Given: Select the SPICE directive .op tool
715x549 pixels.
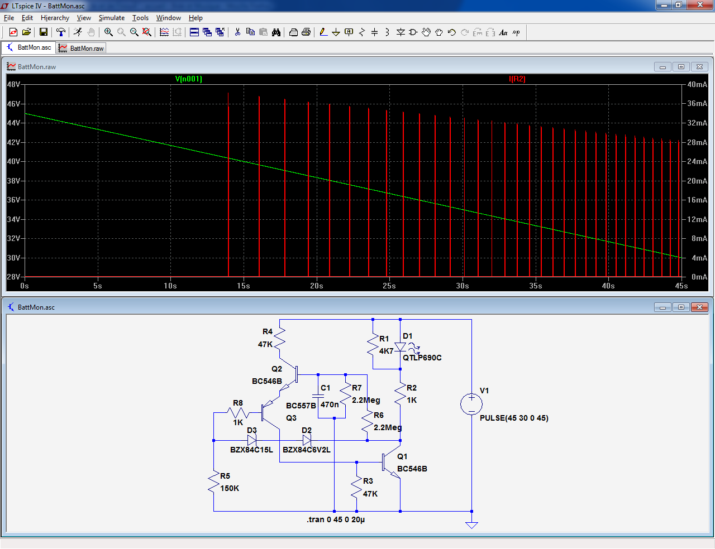Looking at the screenshot, I should click(x=516, y=32).
